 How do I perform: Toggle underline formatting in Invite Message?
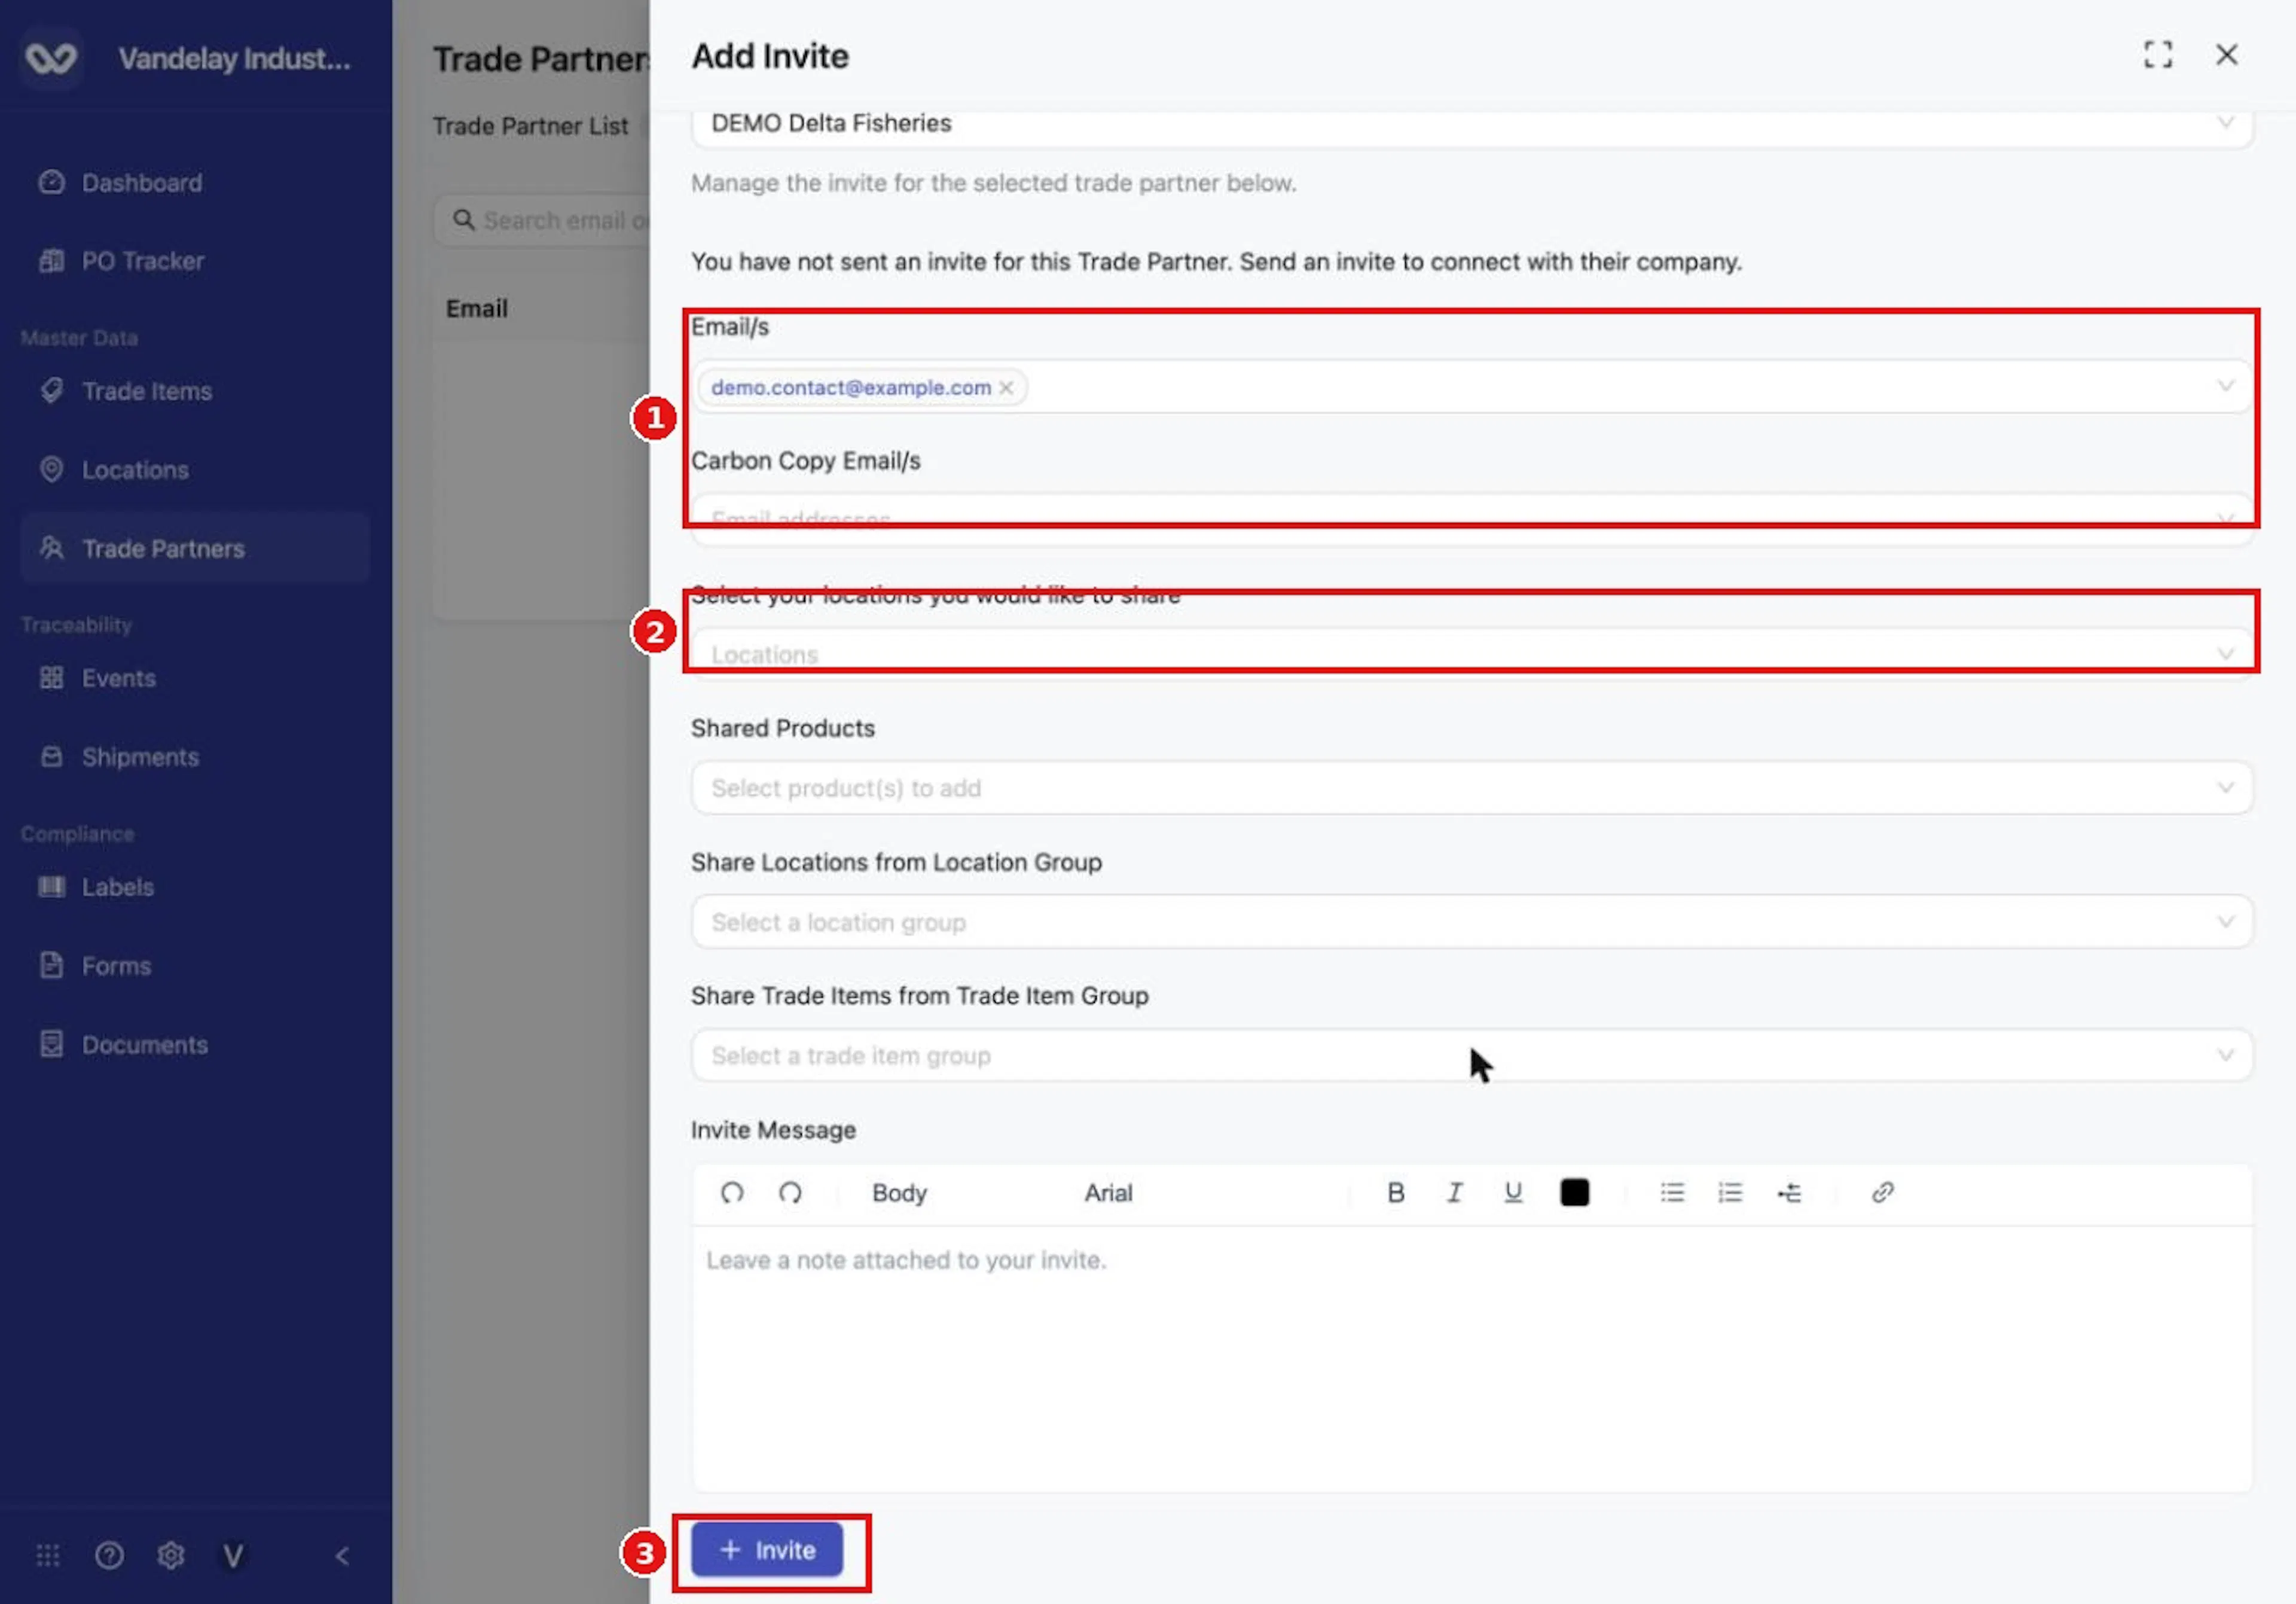[1513, 1192]
